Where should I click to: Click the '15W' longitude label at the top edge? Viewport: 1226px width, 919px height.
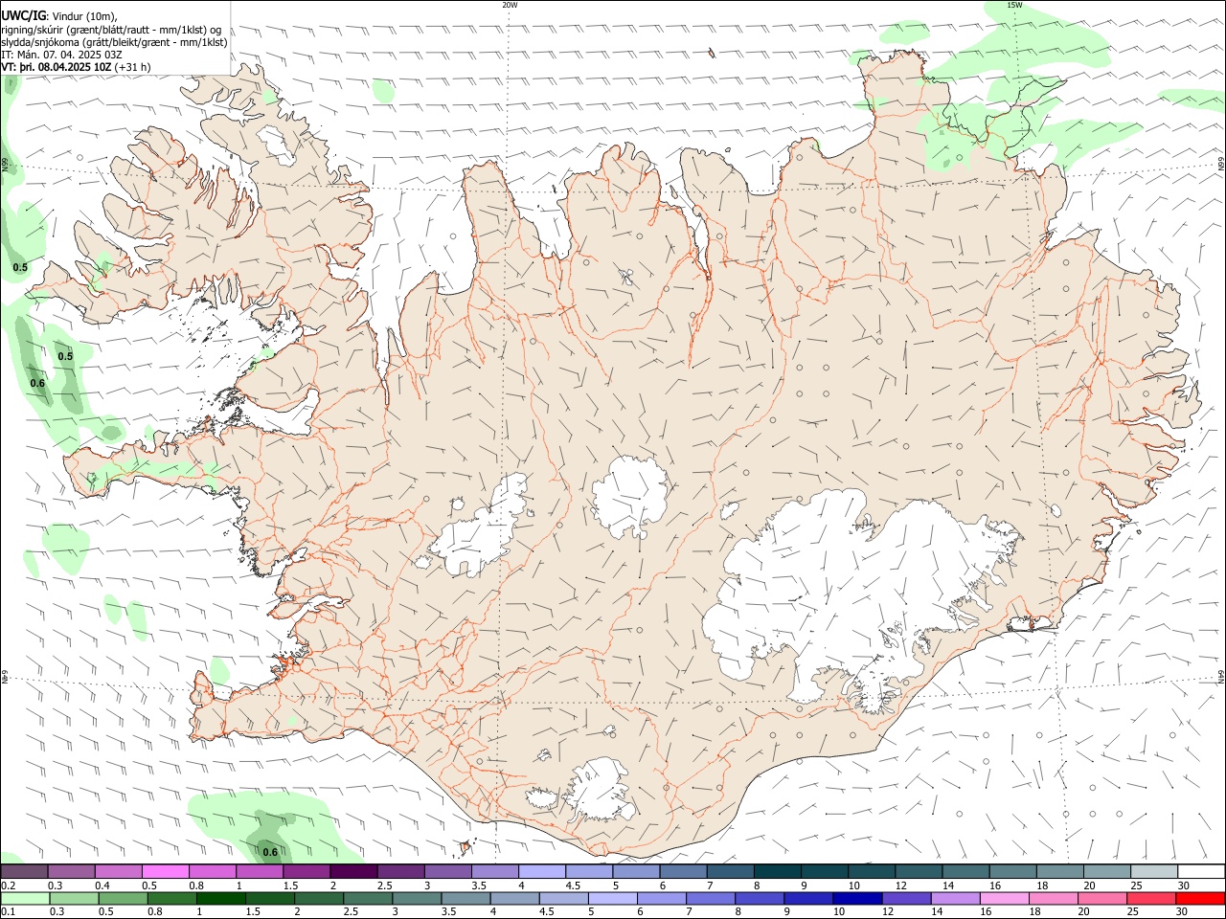tap(1014, 5)
